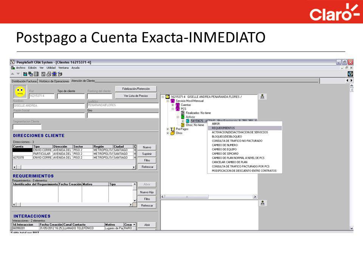Expand the Pre-Pagos tree node

point(168,129)
